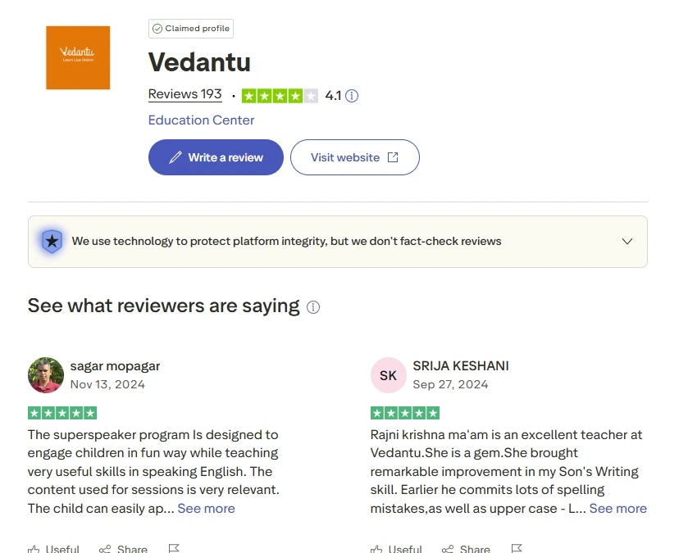Open the Reviews 193 link
This screenshot has width=688, height=553.
click(x=185, y=93)
